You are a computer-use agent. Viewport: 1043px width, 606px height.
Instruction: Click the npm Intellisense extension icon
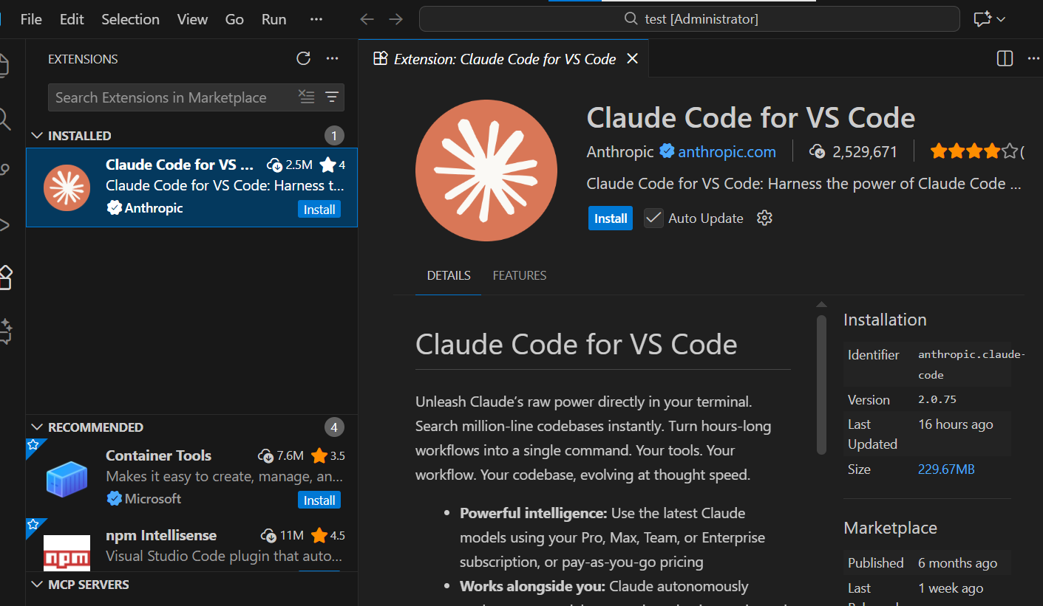point(67,553)
